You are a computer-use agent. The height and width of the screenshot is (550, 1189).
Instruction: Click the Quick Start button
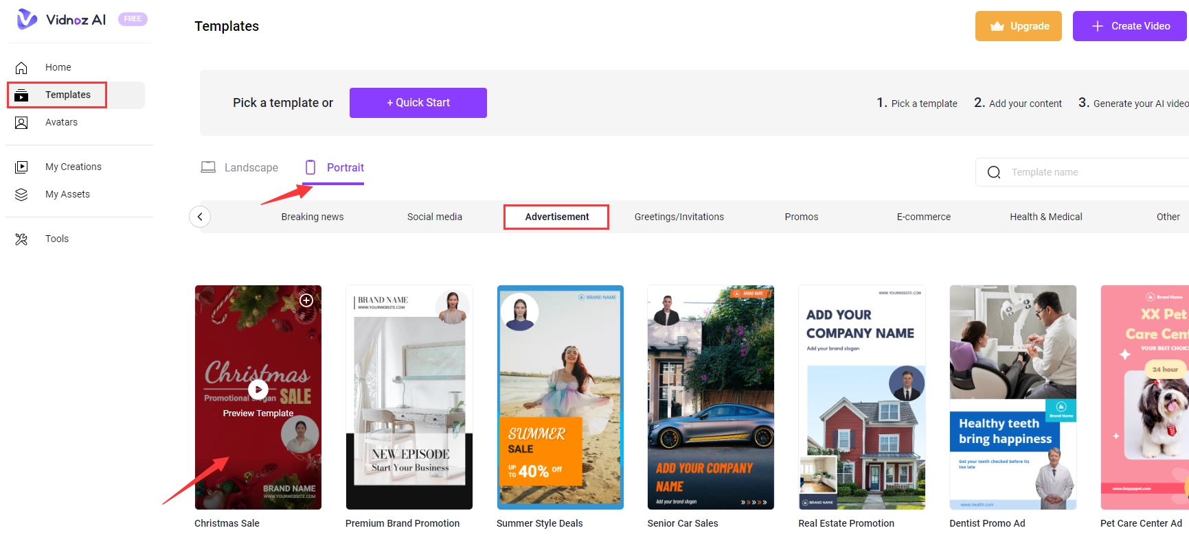pyautogui.click(x=418, y=103)
